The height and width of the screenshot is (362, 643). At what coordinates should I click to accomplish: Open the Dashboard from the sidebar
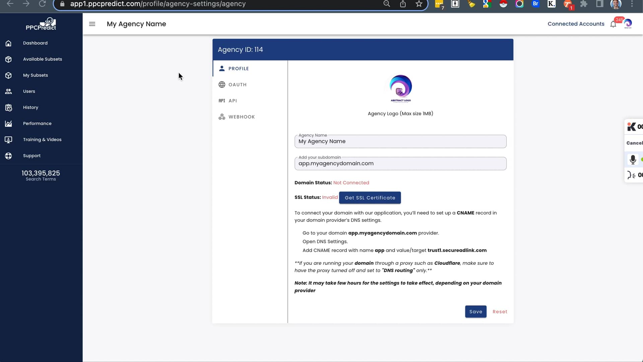click(x=35, y=43)
